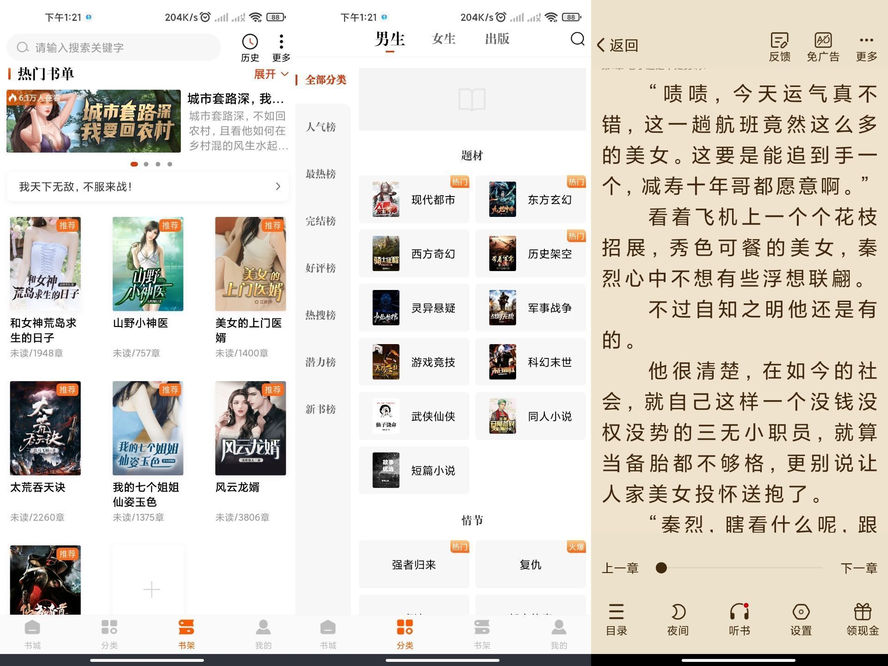The width and height of the screenshot is (888, 666).
Task: Select 全部分类 in the side list
Action: pos(326,80)
